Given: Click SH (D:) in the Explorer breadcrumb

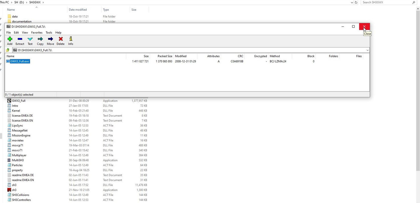Looking at the screenshot, I should (18, 2).
